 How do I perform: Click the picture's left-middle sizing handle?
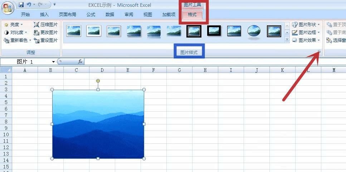(52, 124)
